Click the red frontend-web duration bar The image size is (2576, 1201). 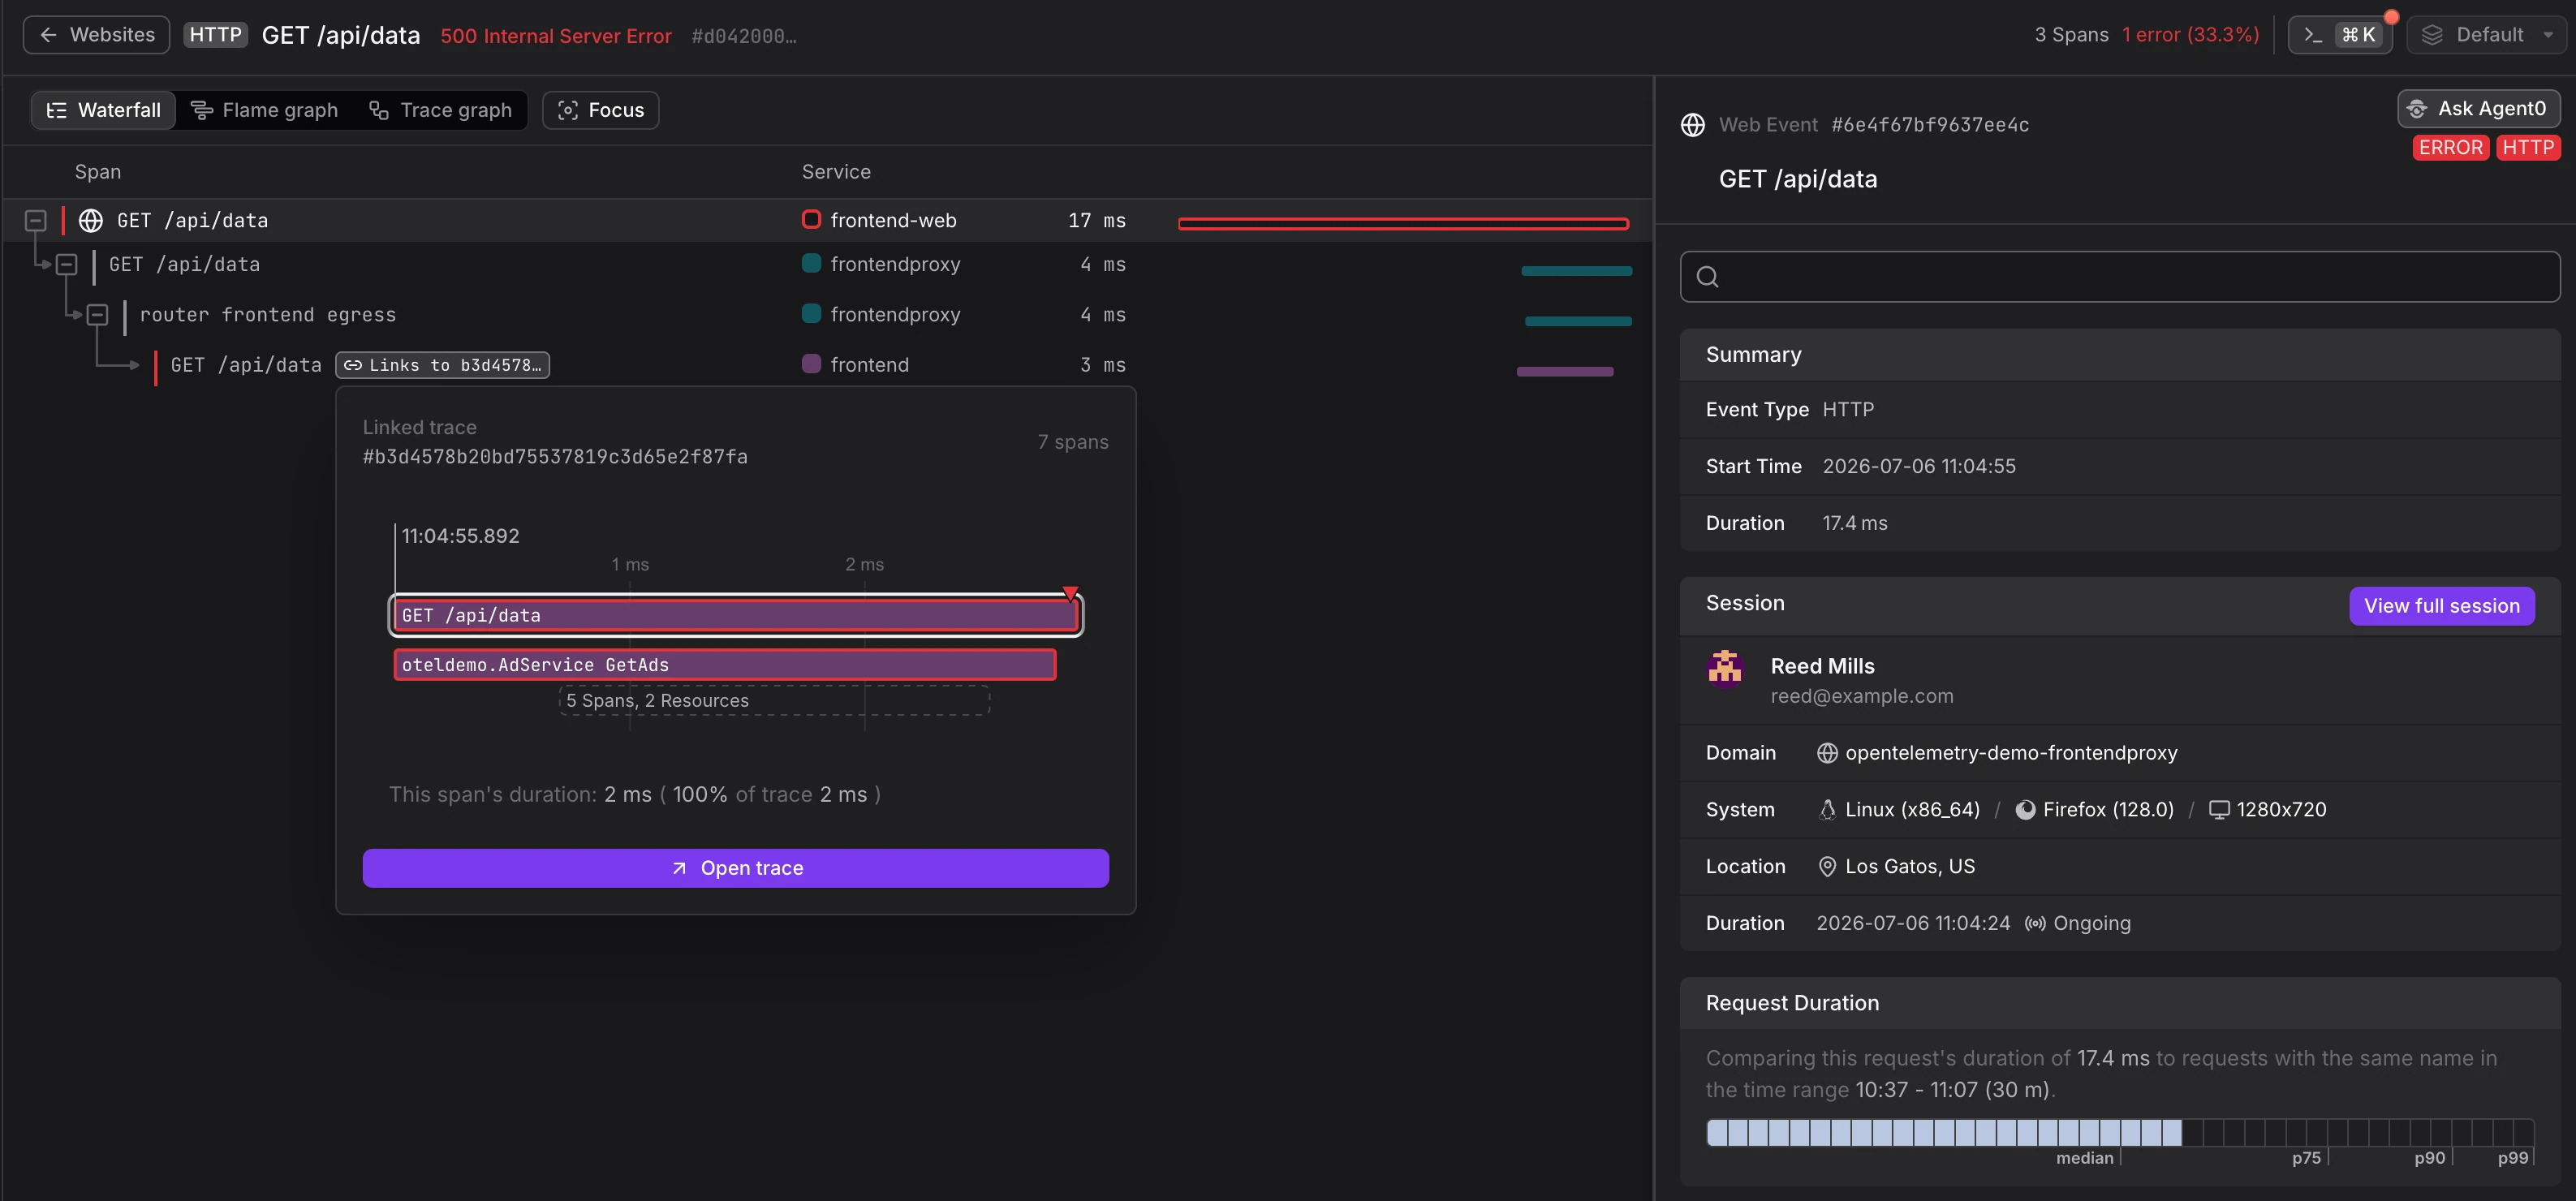(1404, 224)
